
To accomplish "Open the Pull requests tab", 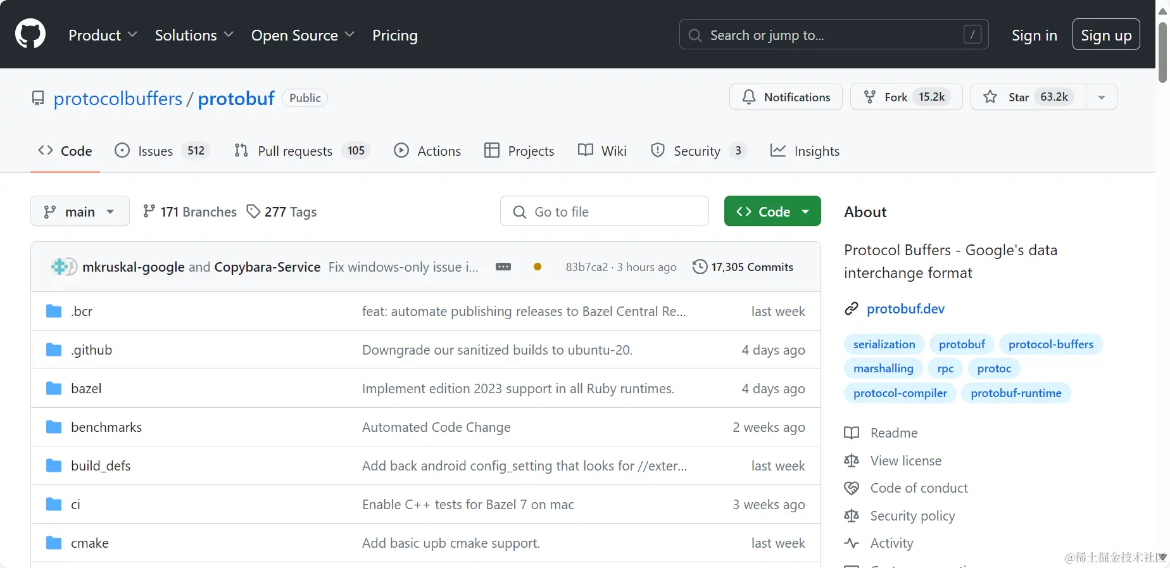I will (x=302, y=151).
